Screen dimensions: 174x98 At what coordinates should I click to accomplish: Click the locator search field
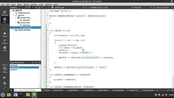27,90
